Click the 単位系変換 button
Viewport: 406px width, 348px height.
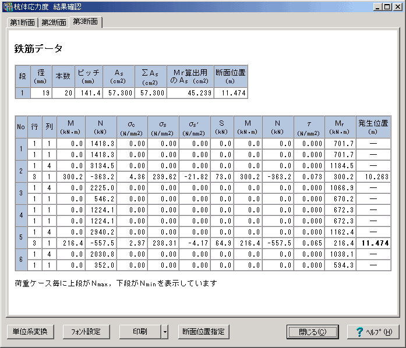pos(30,332)
